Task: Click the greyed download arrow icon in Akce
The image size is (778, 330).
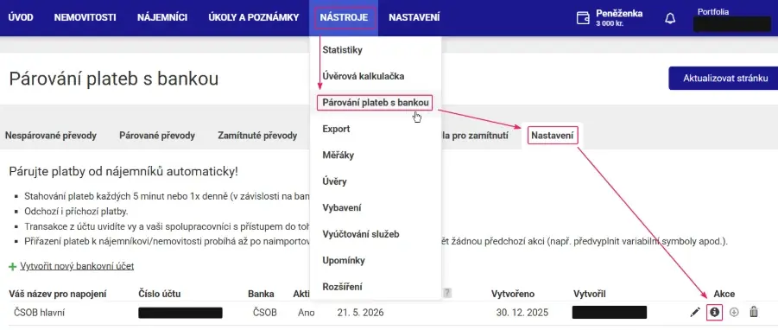Action: (x=734, y=312)
